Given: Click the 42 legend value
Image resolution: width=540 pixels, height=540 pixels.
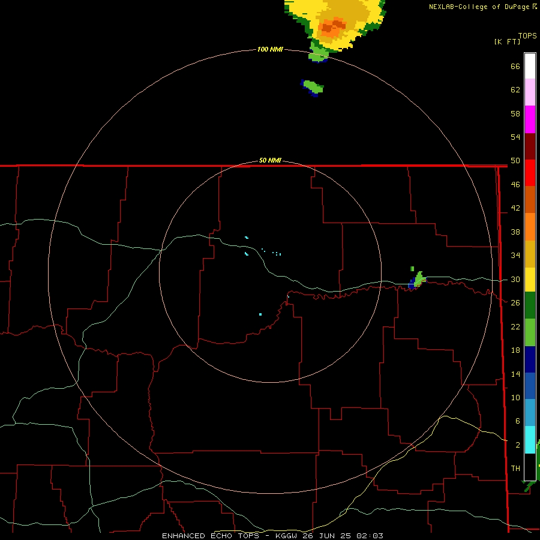Looking at the screenshot, I should click(515, 208).
